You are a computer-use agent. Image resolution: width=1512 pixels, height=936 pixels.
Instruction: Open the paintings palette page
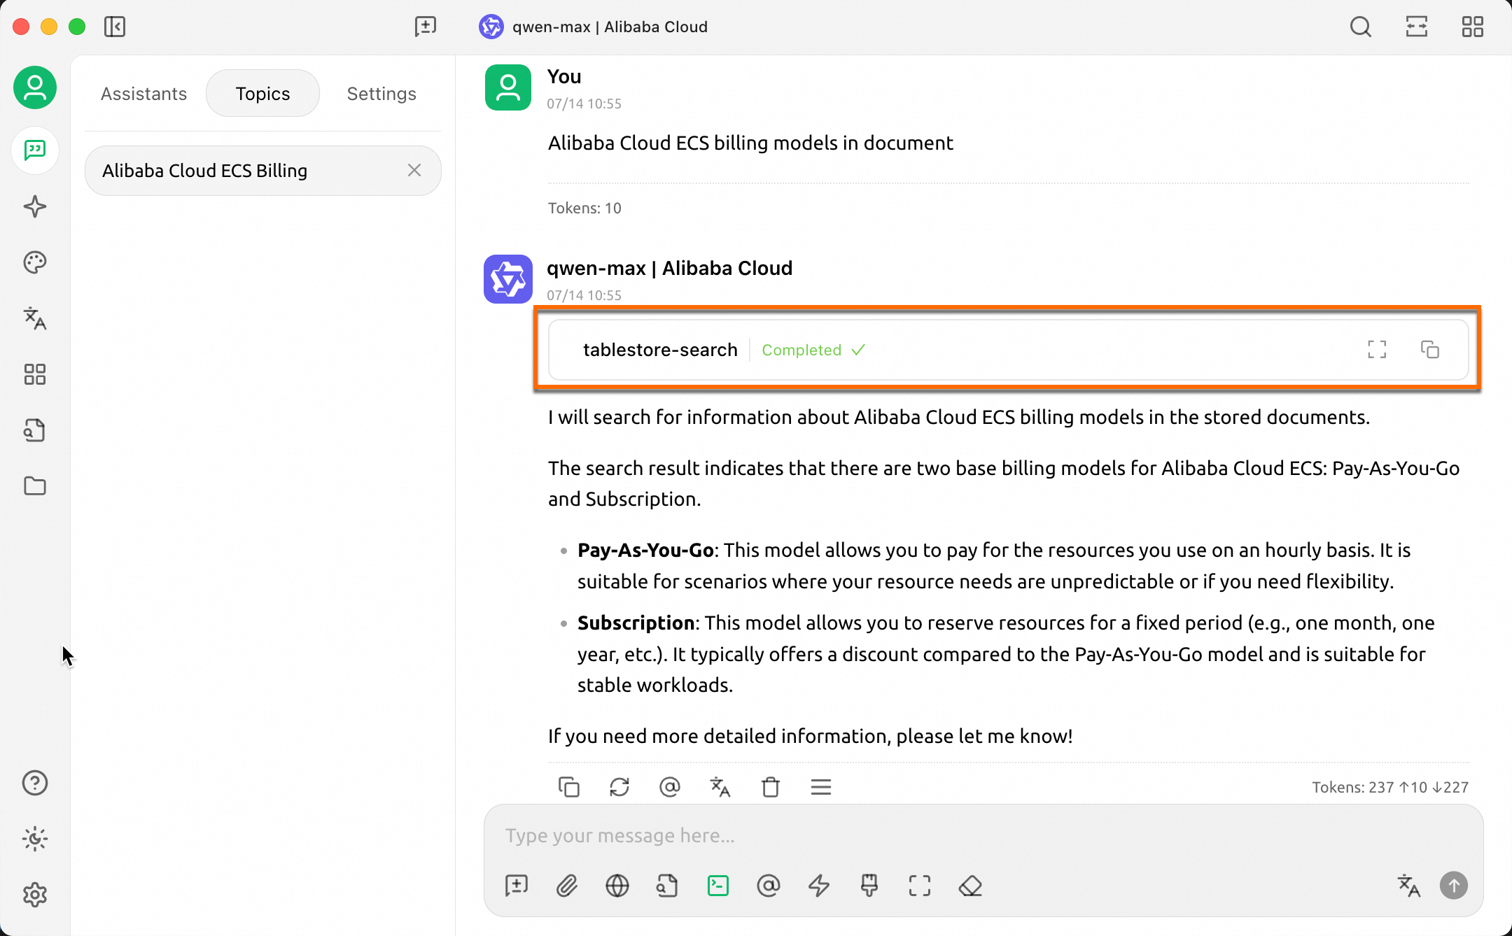(x=35, y=262)
